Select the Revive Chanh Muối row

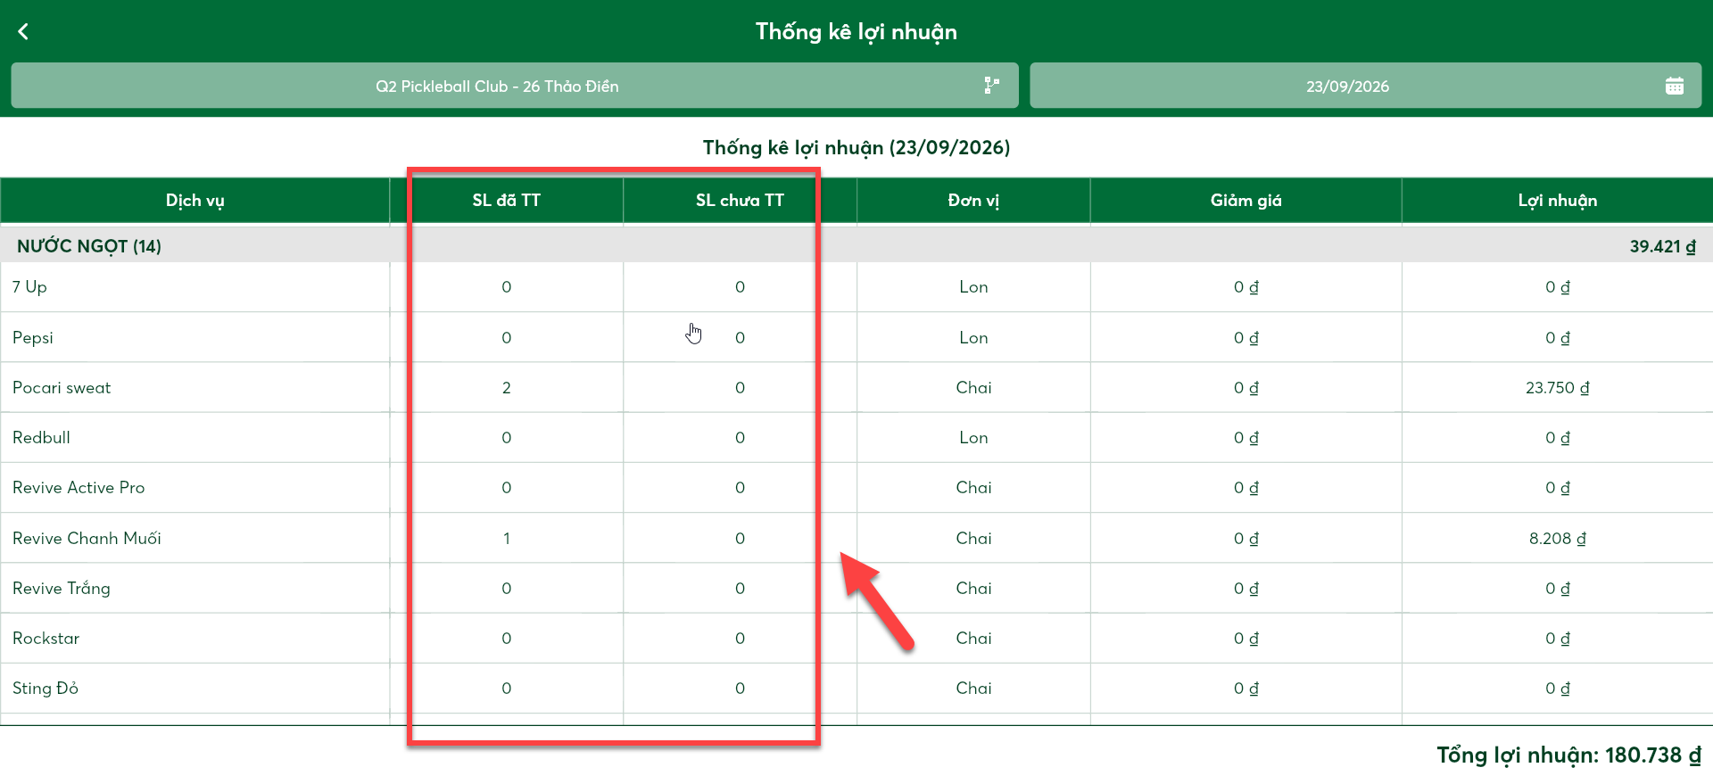click(856, 538)
